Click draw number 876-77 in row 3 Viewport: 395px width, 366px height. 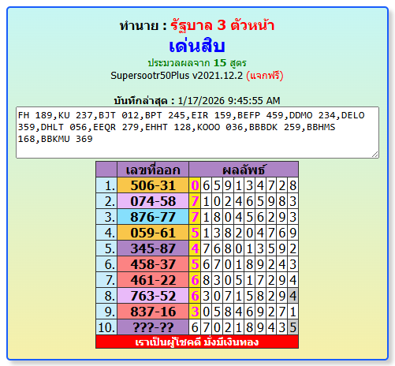tap(153, 217)
